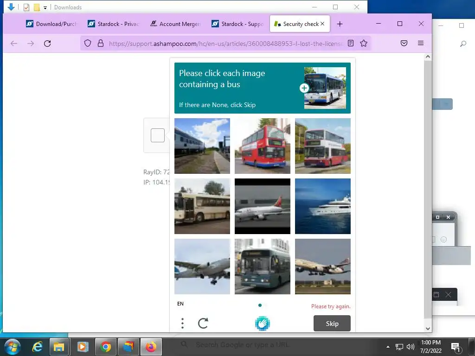Image resolution: width=475 pixels, height=356 pixels.
Task: Select the white yacht image
Action: 323,206
